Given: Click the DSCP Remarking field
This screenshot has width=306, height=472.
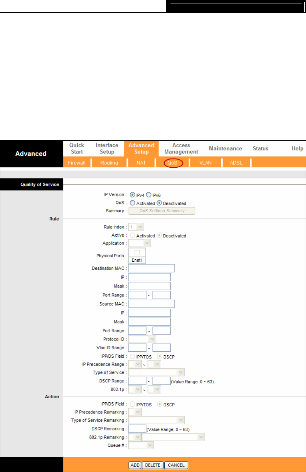Looking at the screenshot, I should pos(137,429).
